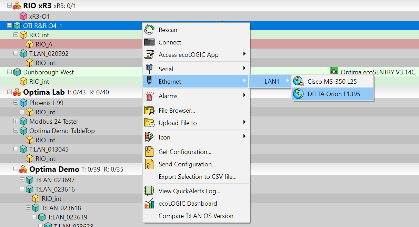Viewport: 419px width, 227px height.
Task: Open the Icon submenu
Action: point(196,137)
